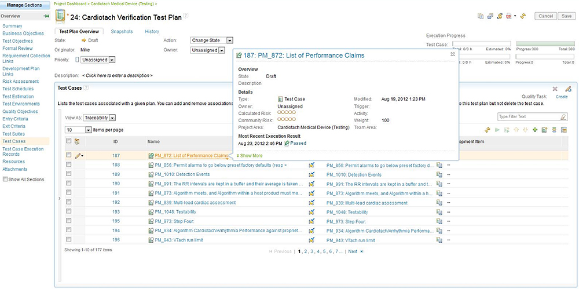Check the checkbox for row 187

(69, 155)
